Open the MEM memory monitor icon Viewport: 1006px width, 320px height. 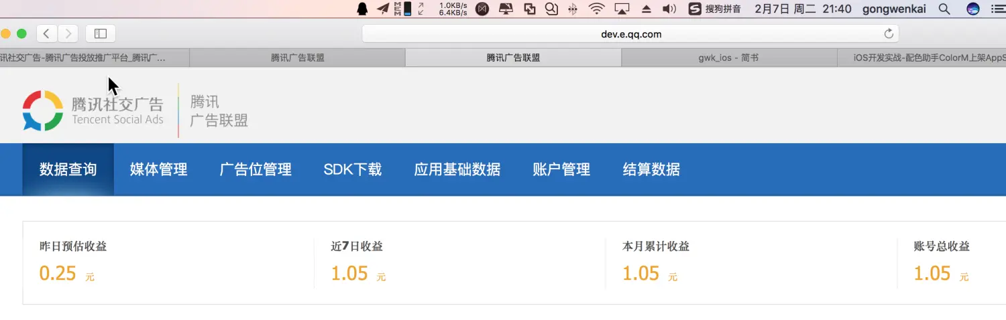402,9
